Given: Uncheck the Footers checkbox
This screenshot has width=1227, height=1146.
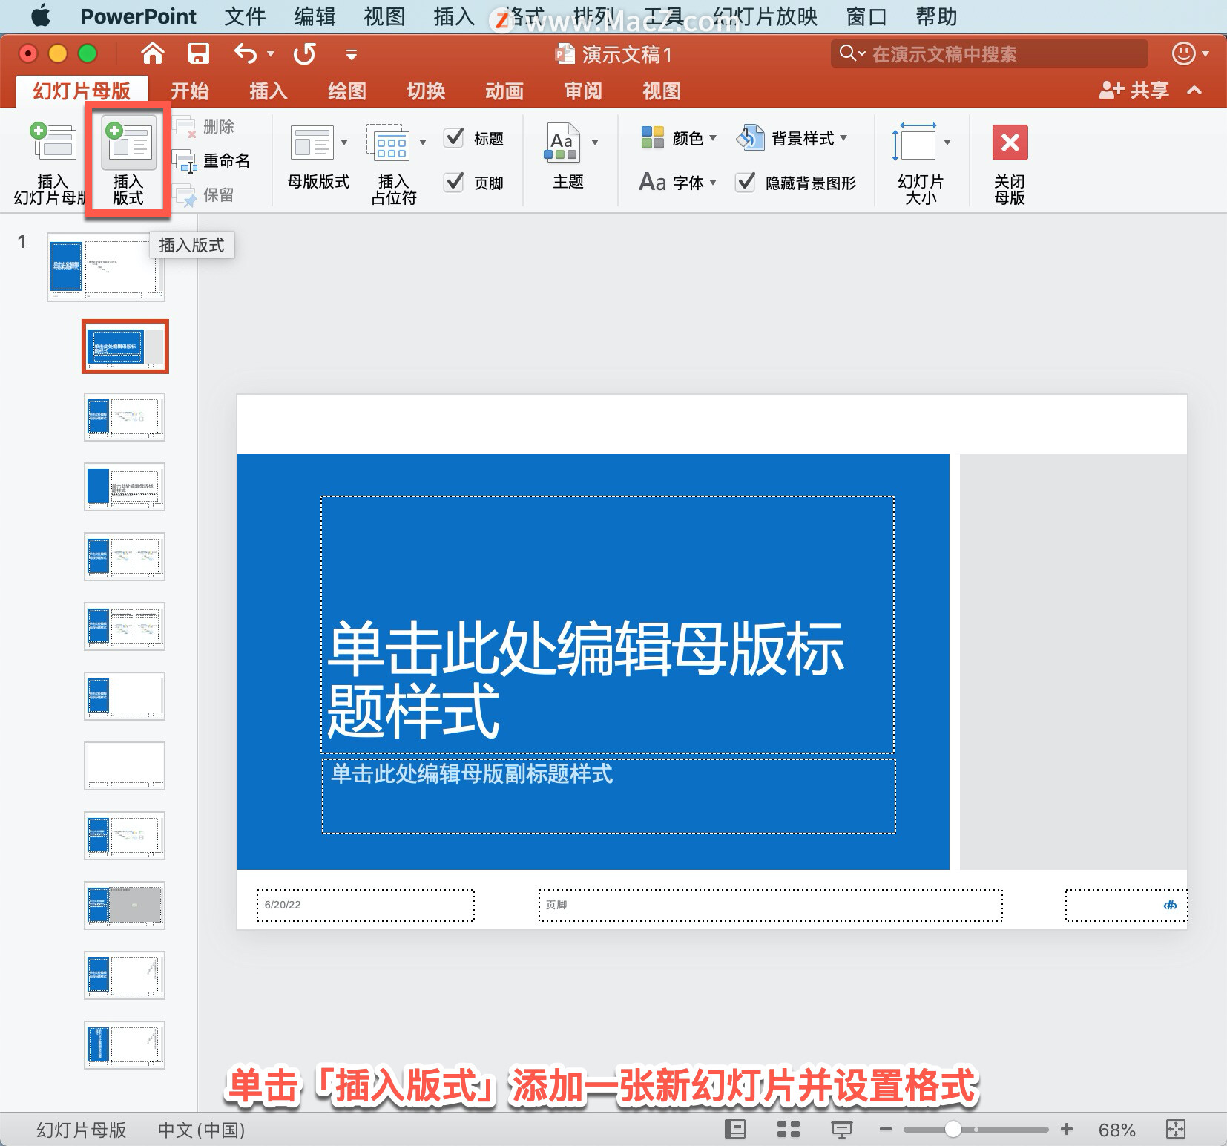Looking at the screenshot, I should (x=454, y=182).
